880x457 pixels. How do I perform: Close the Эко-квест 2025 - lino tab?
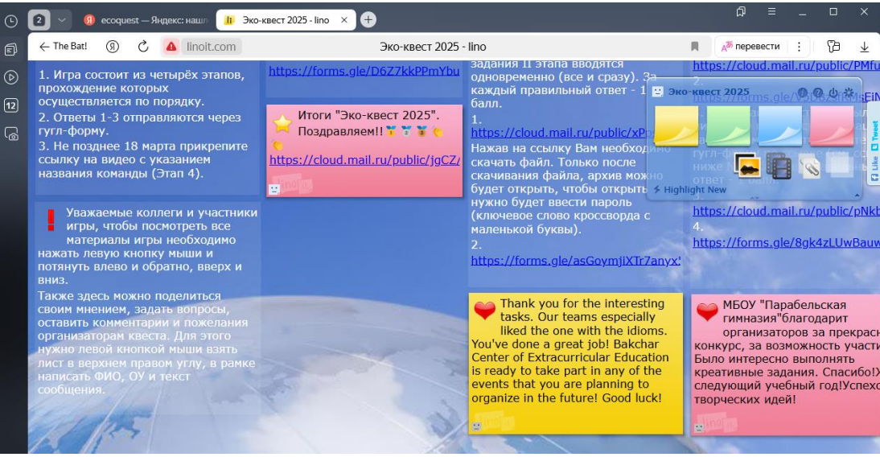pyautogui.click(x=344, y=20)
